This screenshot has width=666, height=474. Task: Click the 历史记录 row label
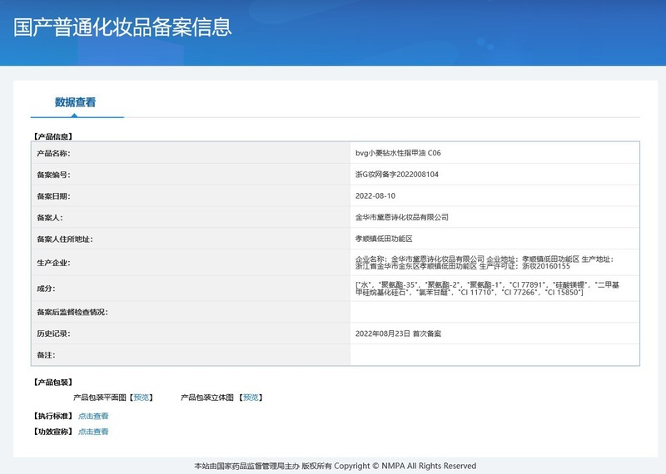tap(53, 333)
